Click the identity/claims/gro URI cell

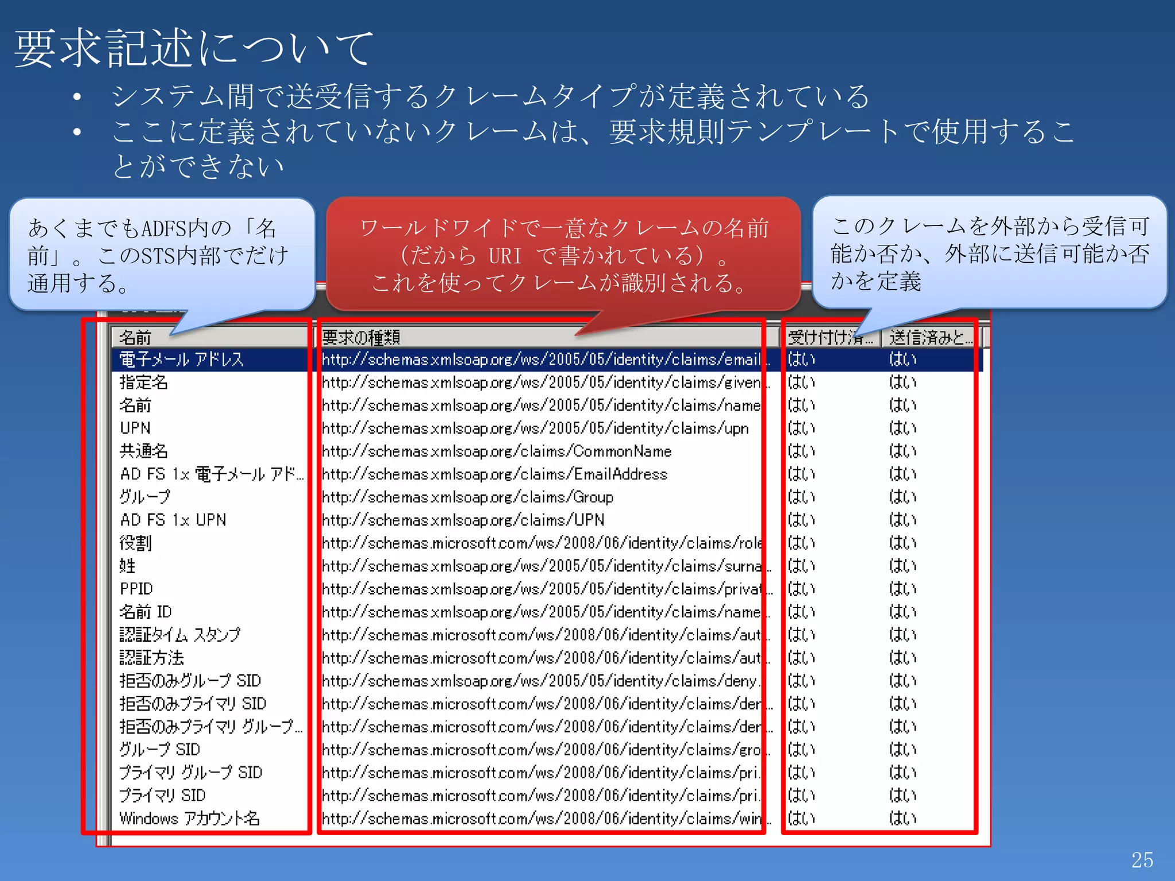546,750
